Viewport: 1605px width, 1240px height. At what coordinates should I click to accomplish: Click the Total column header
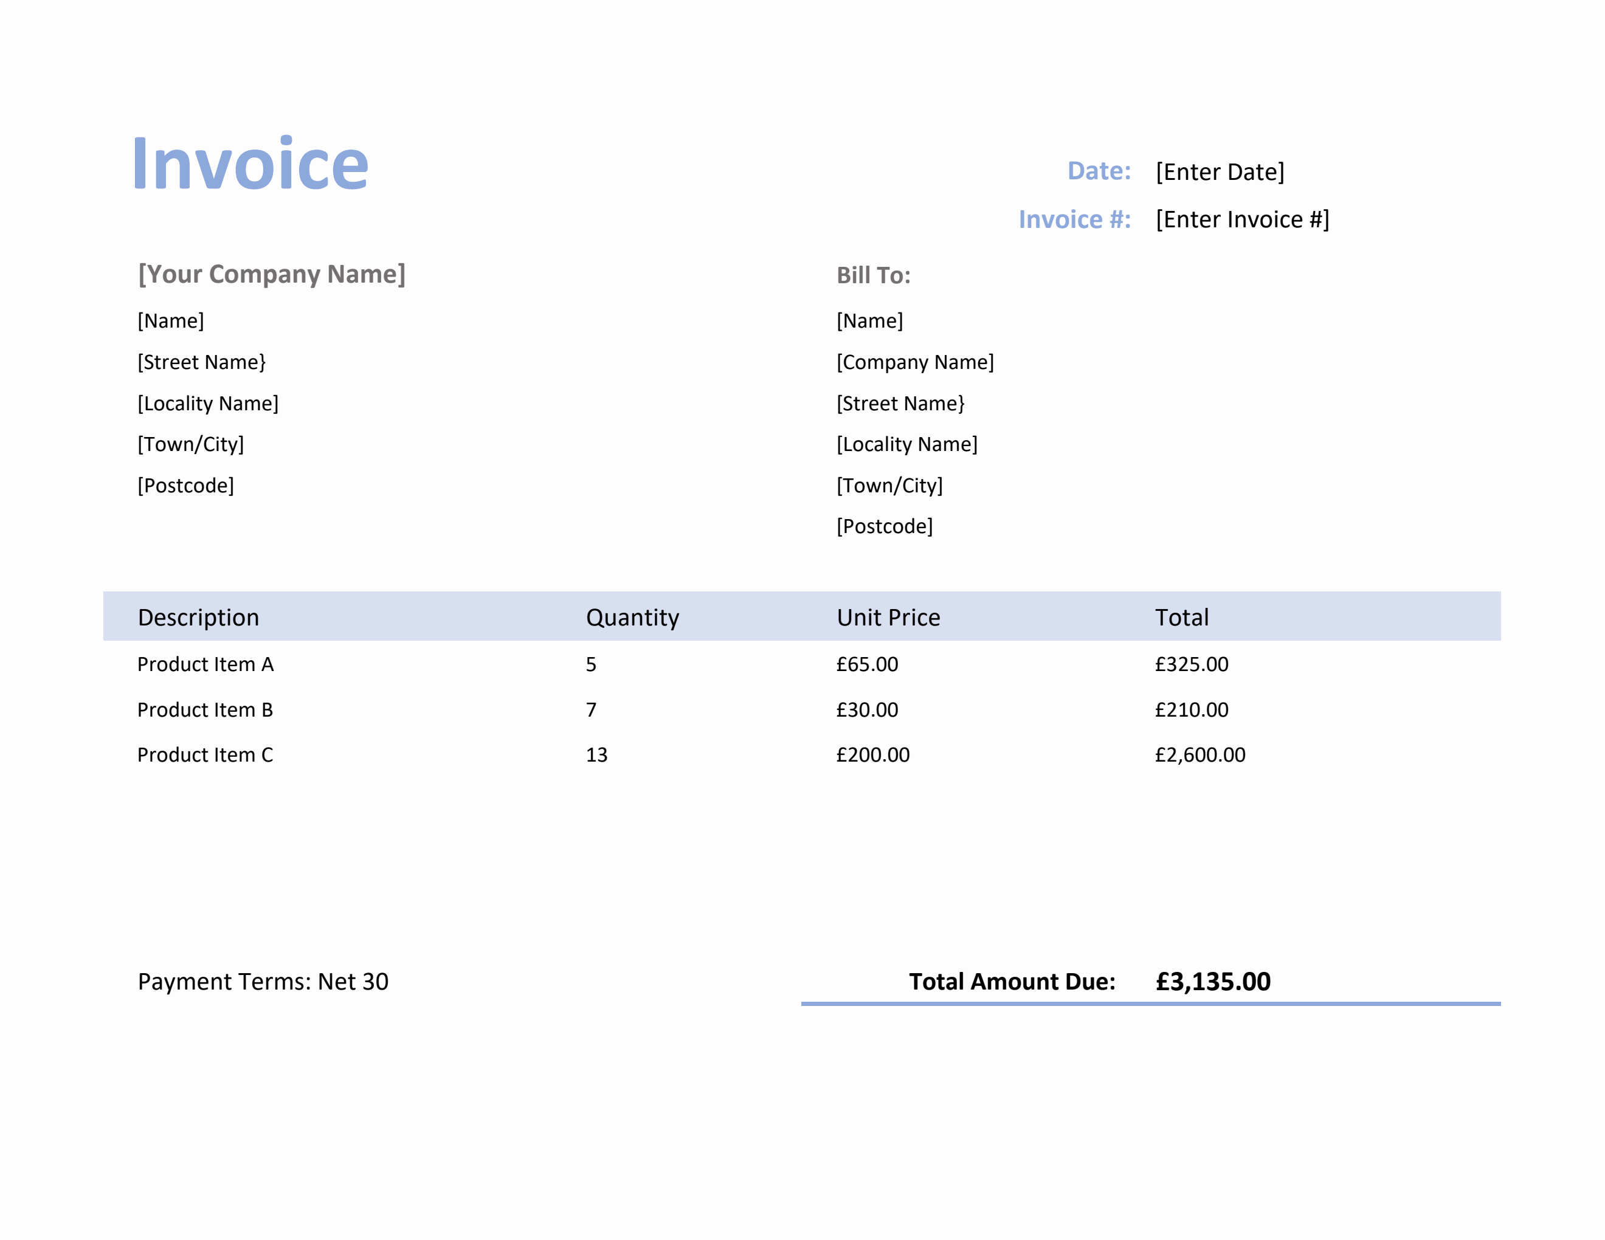[1181, 617]
